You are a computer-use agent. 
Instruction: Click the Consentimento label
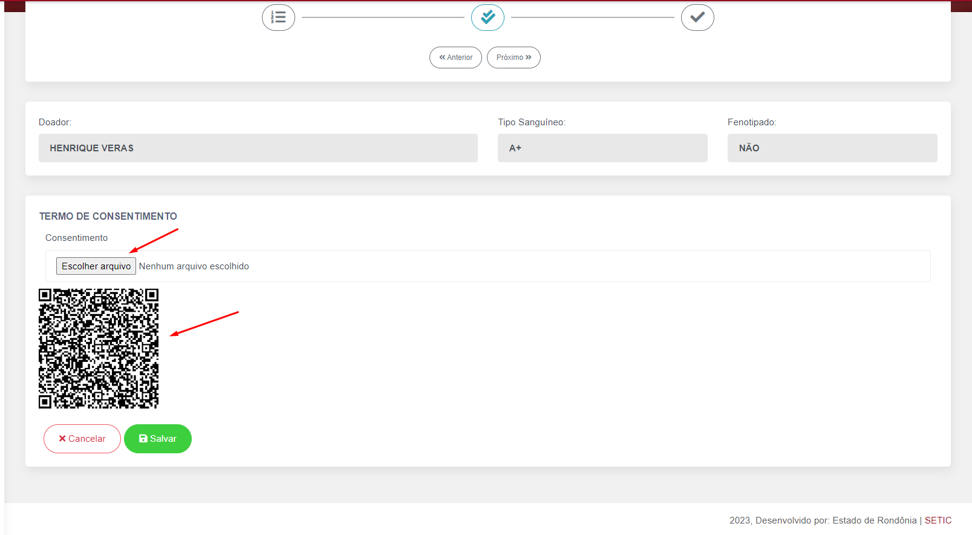76,238
